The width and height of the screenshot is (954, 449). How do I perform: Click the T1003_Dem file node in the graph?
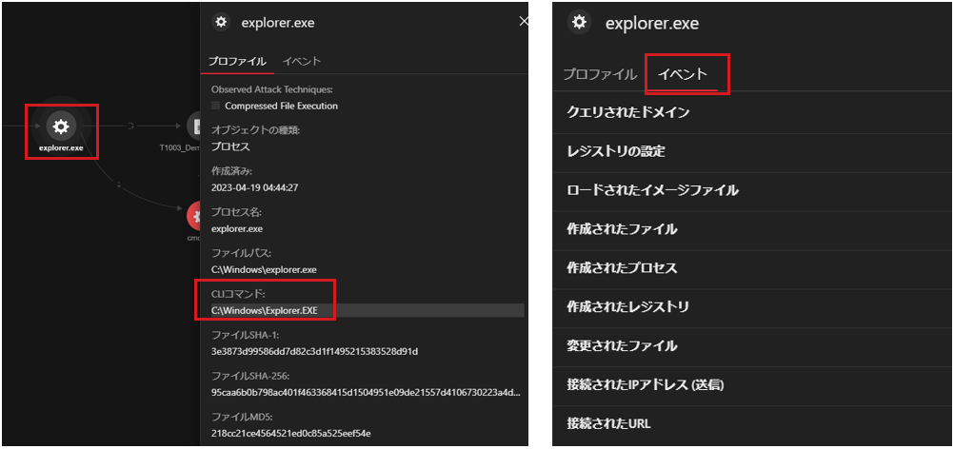click(x=197, y=126)
